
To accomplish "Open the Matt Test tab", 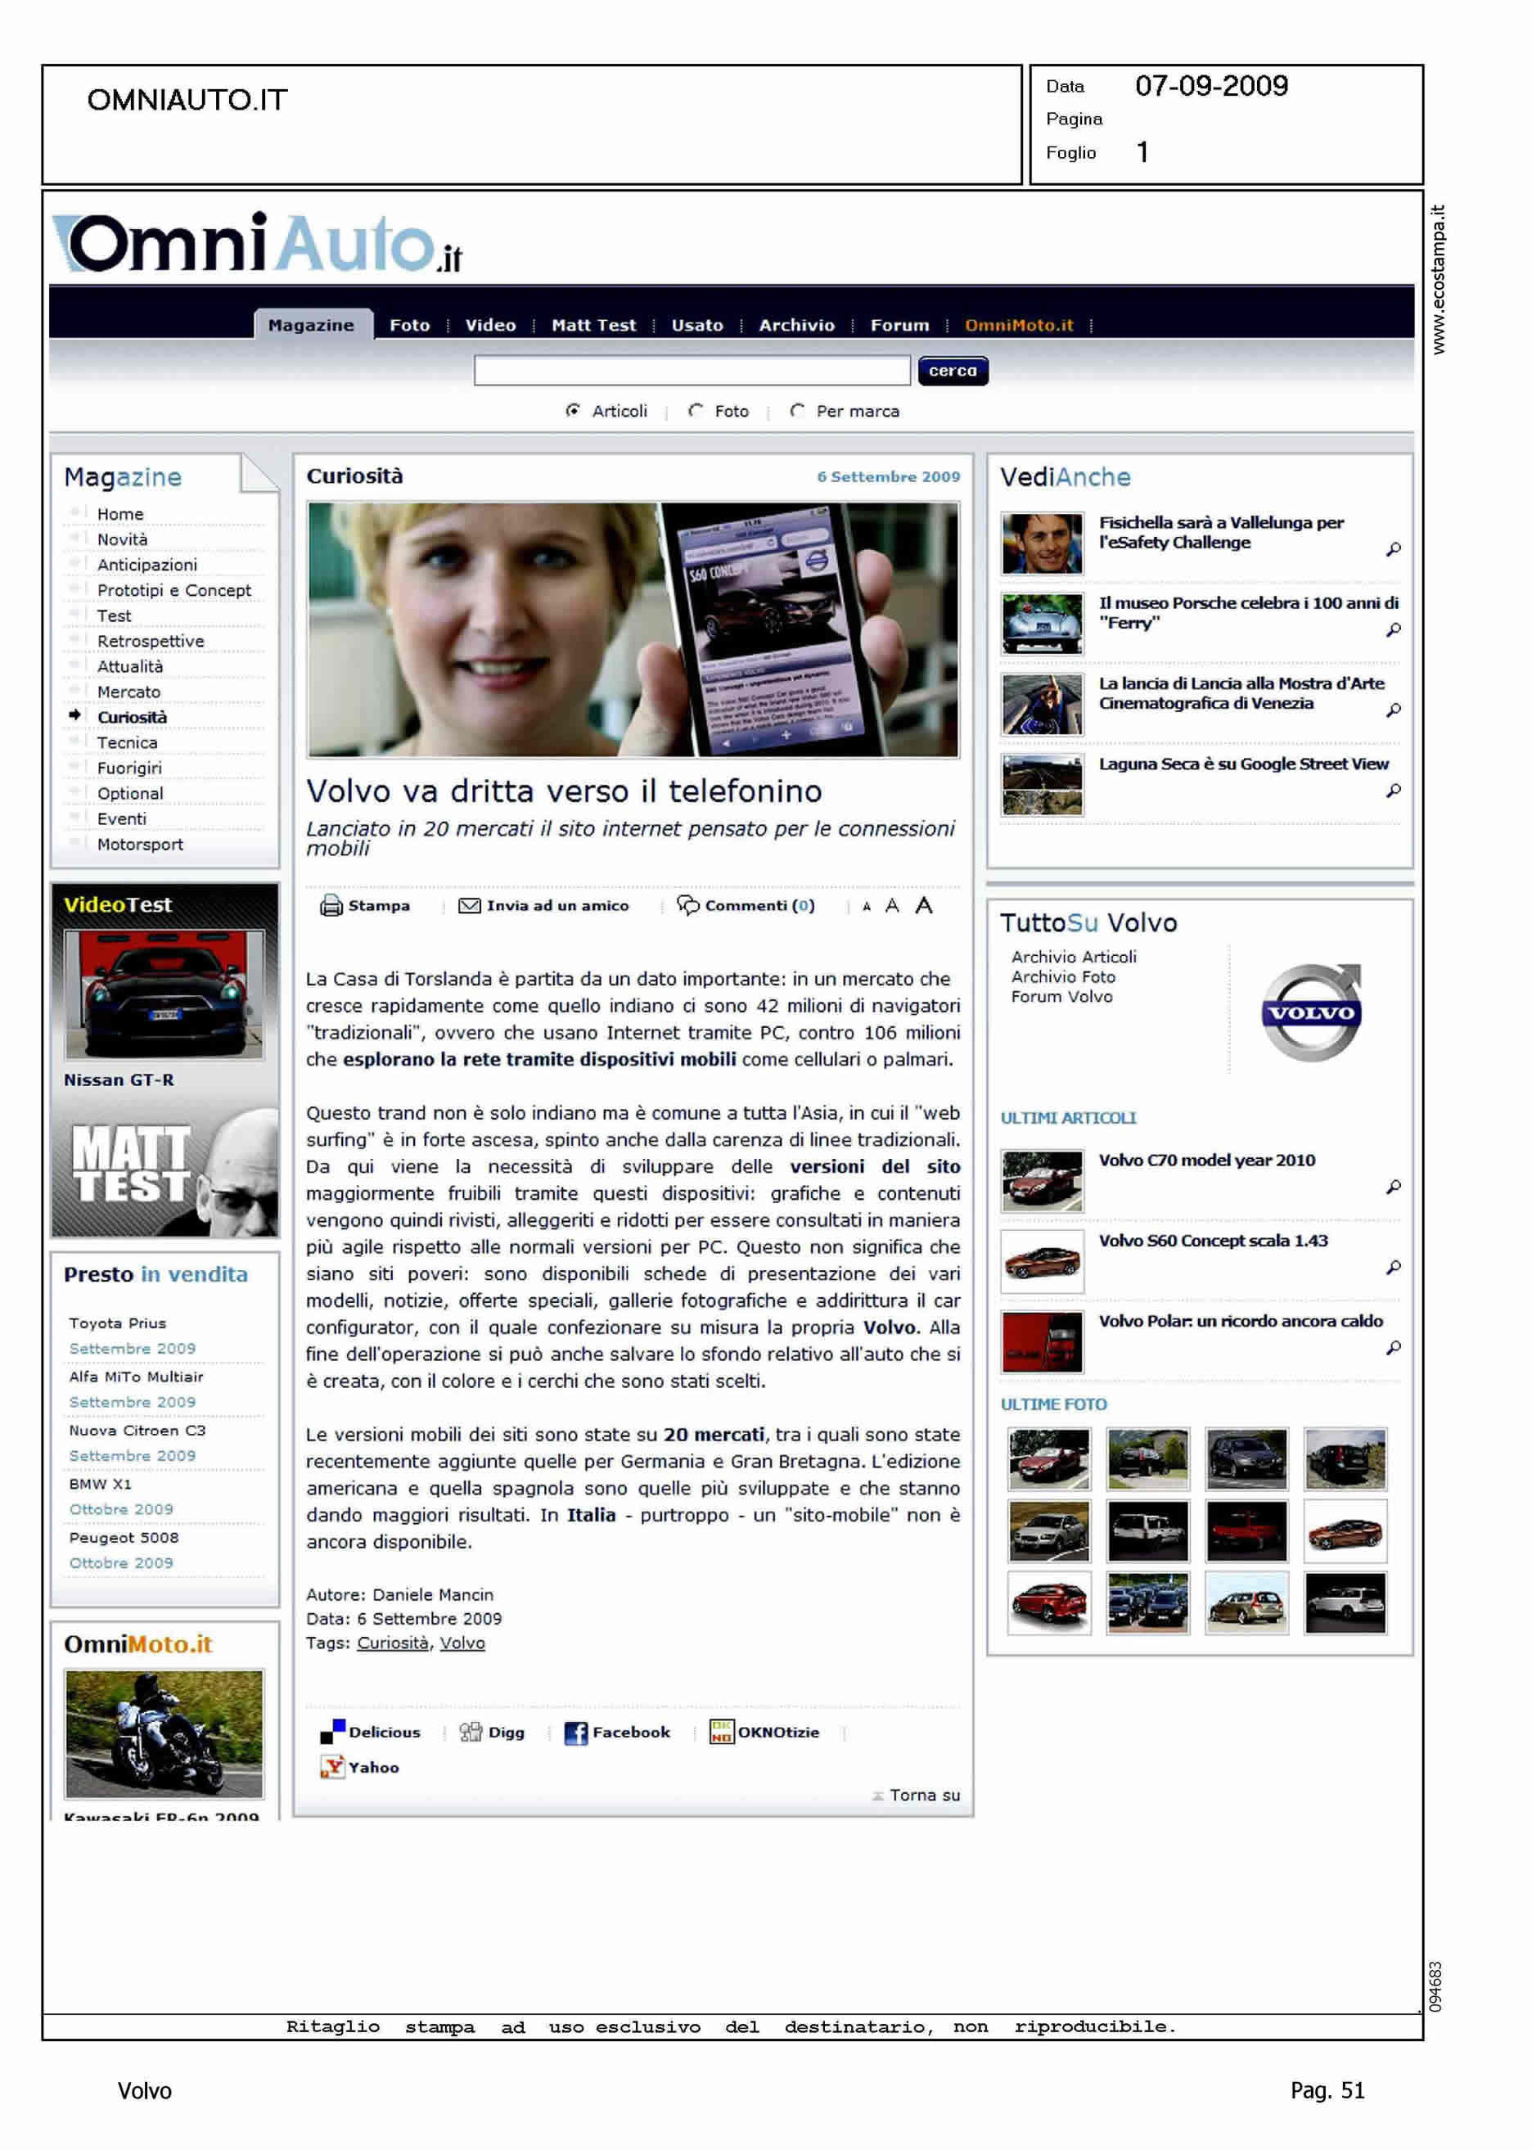I will (x=593, y=325).
